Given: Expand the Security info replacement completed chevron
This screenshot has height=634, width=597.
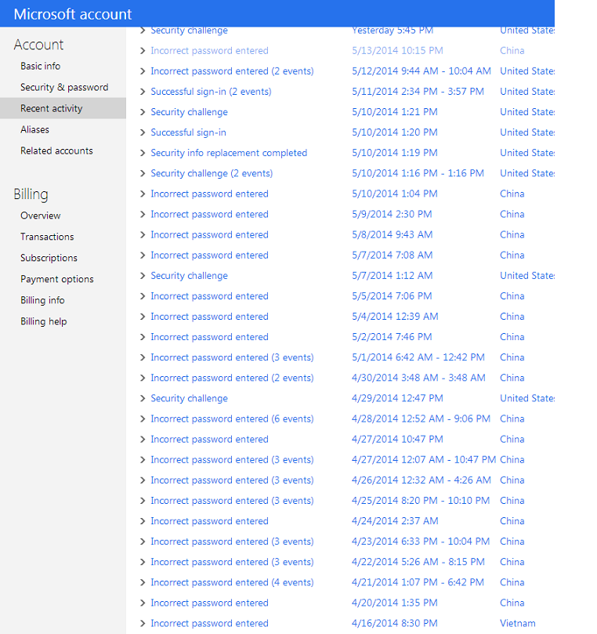Looking at the screenshot, I should pos(143,153).
